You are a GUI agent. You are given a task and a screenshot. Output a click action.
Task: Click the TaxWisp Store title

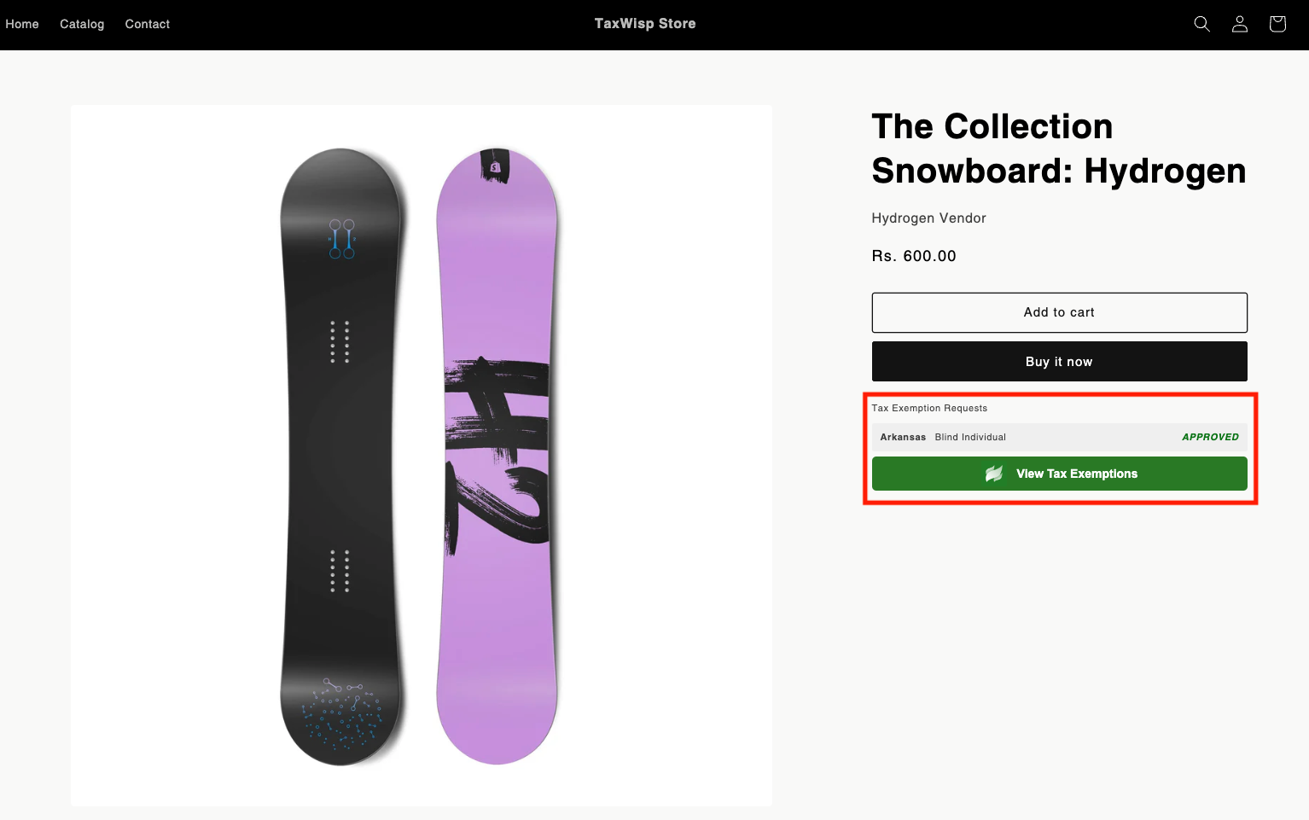[x=645, y=24]
